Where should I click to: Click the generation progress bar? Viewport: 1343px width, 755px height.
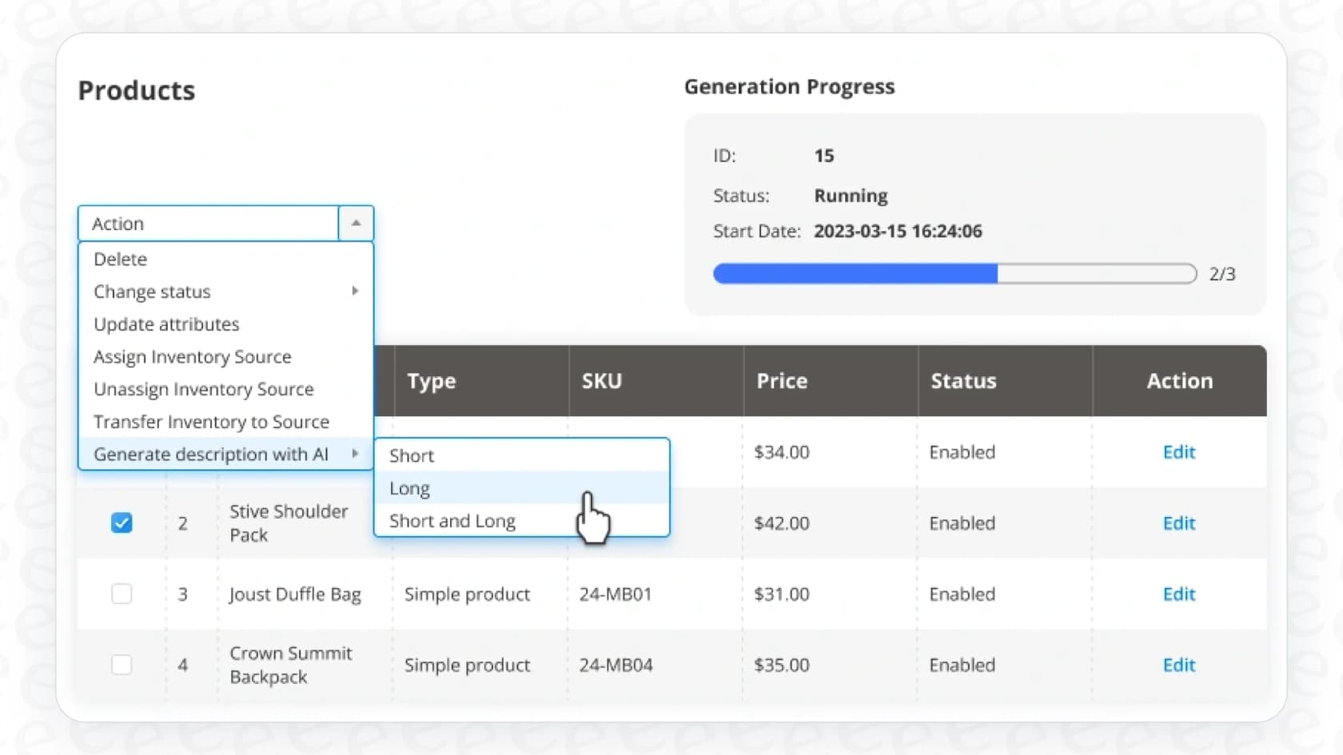[x=955, y=274]
